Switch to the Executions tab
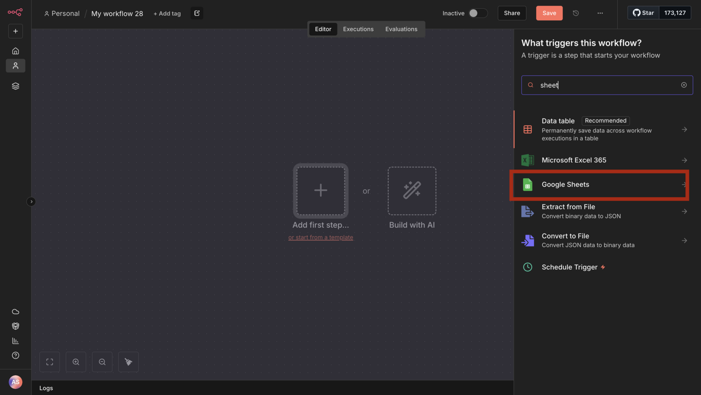The height and width of the screenshot is (395, 701). point(358,29)
